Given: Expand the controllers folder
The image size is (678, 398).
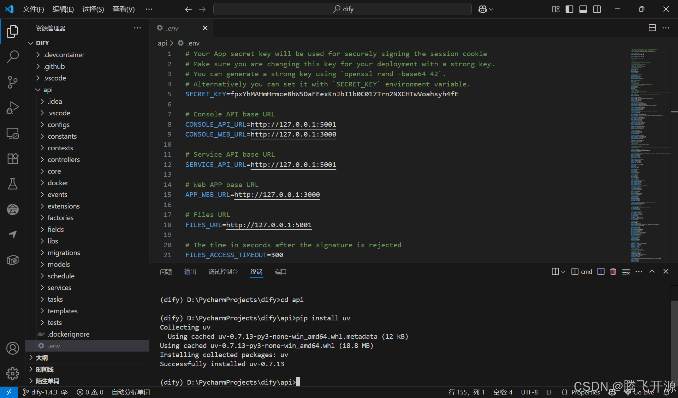Looking at the screenshot, I should pos(64,159).
